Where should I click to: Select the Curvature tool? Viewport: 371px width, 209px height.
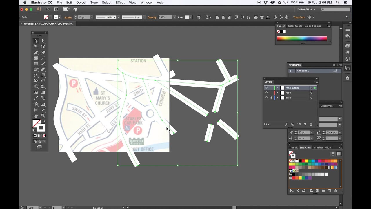click(43, 53)
